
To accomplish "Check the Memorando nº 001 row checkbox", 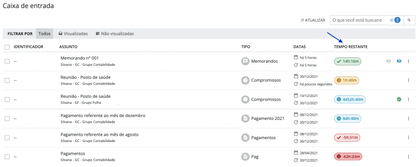I will tap(7, 61).
